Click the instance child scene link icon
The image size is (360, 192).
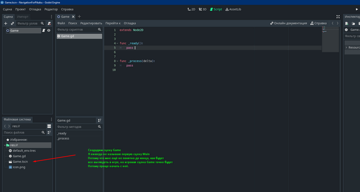click(12, 24)
